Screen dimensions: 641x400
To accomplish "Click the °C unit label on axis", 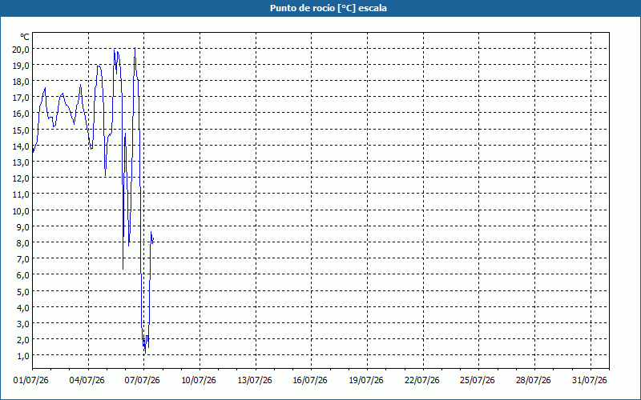I will pos(25,37).
